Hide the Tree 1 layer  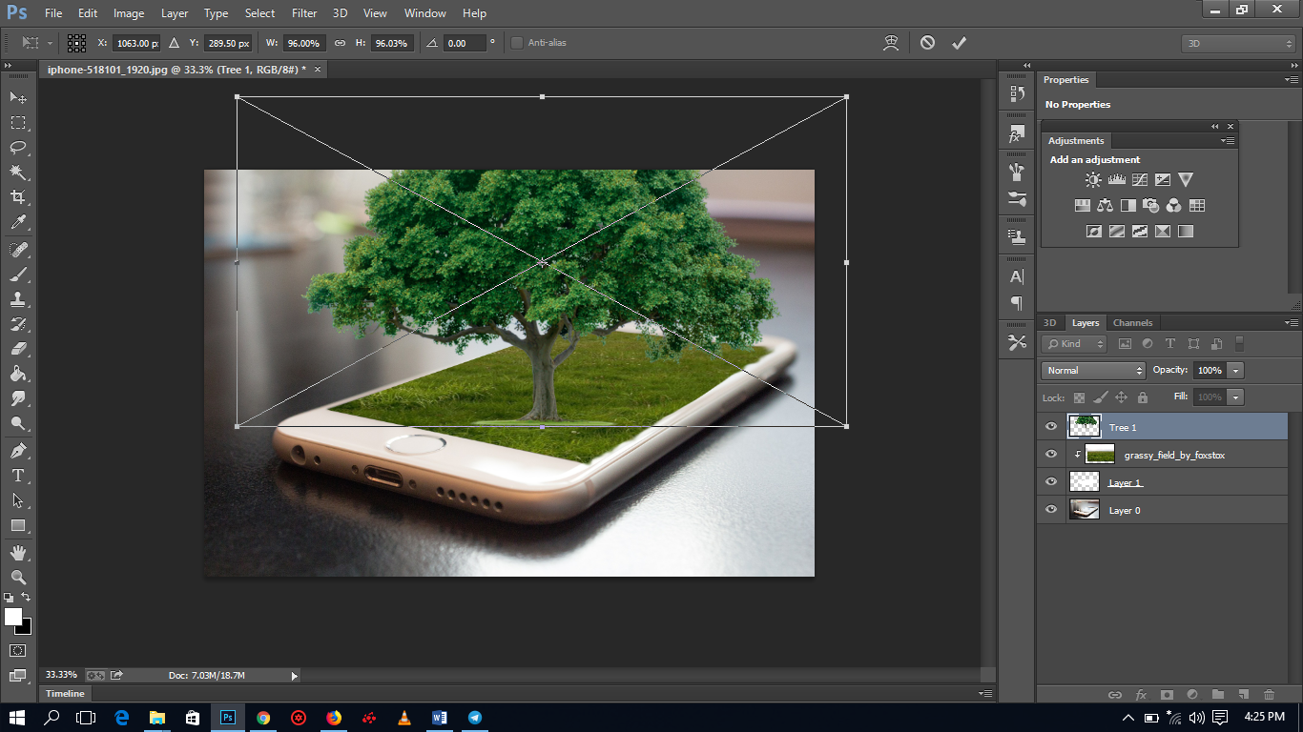(1051, 427)
